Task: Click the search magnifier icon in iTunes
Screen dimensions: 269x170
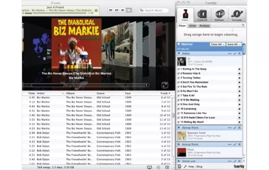Action: (141, 10)
